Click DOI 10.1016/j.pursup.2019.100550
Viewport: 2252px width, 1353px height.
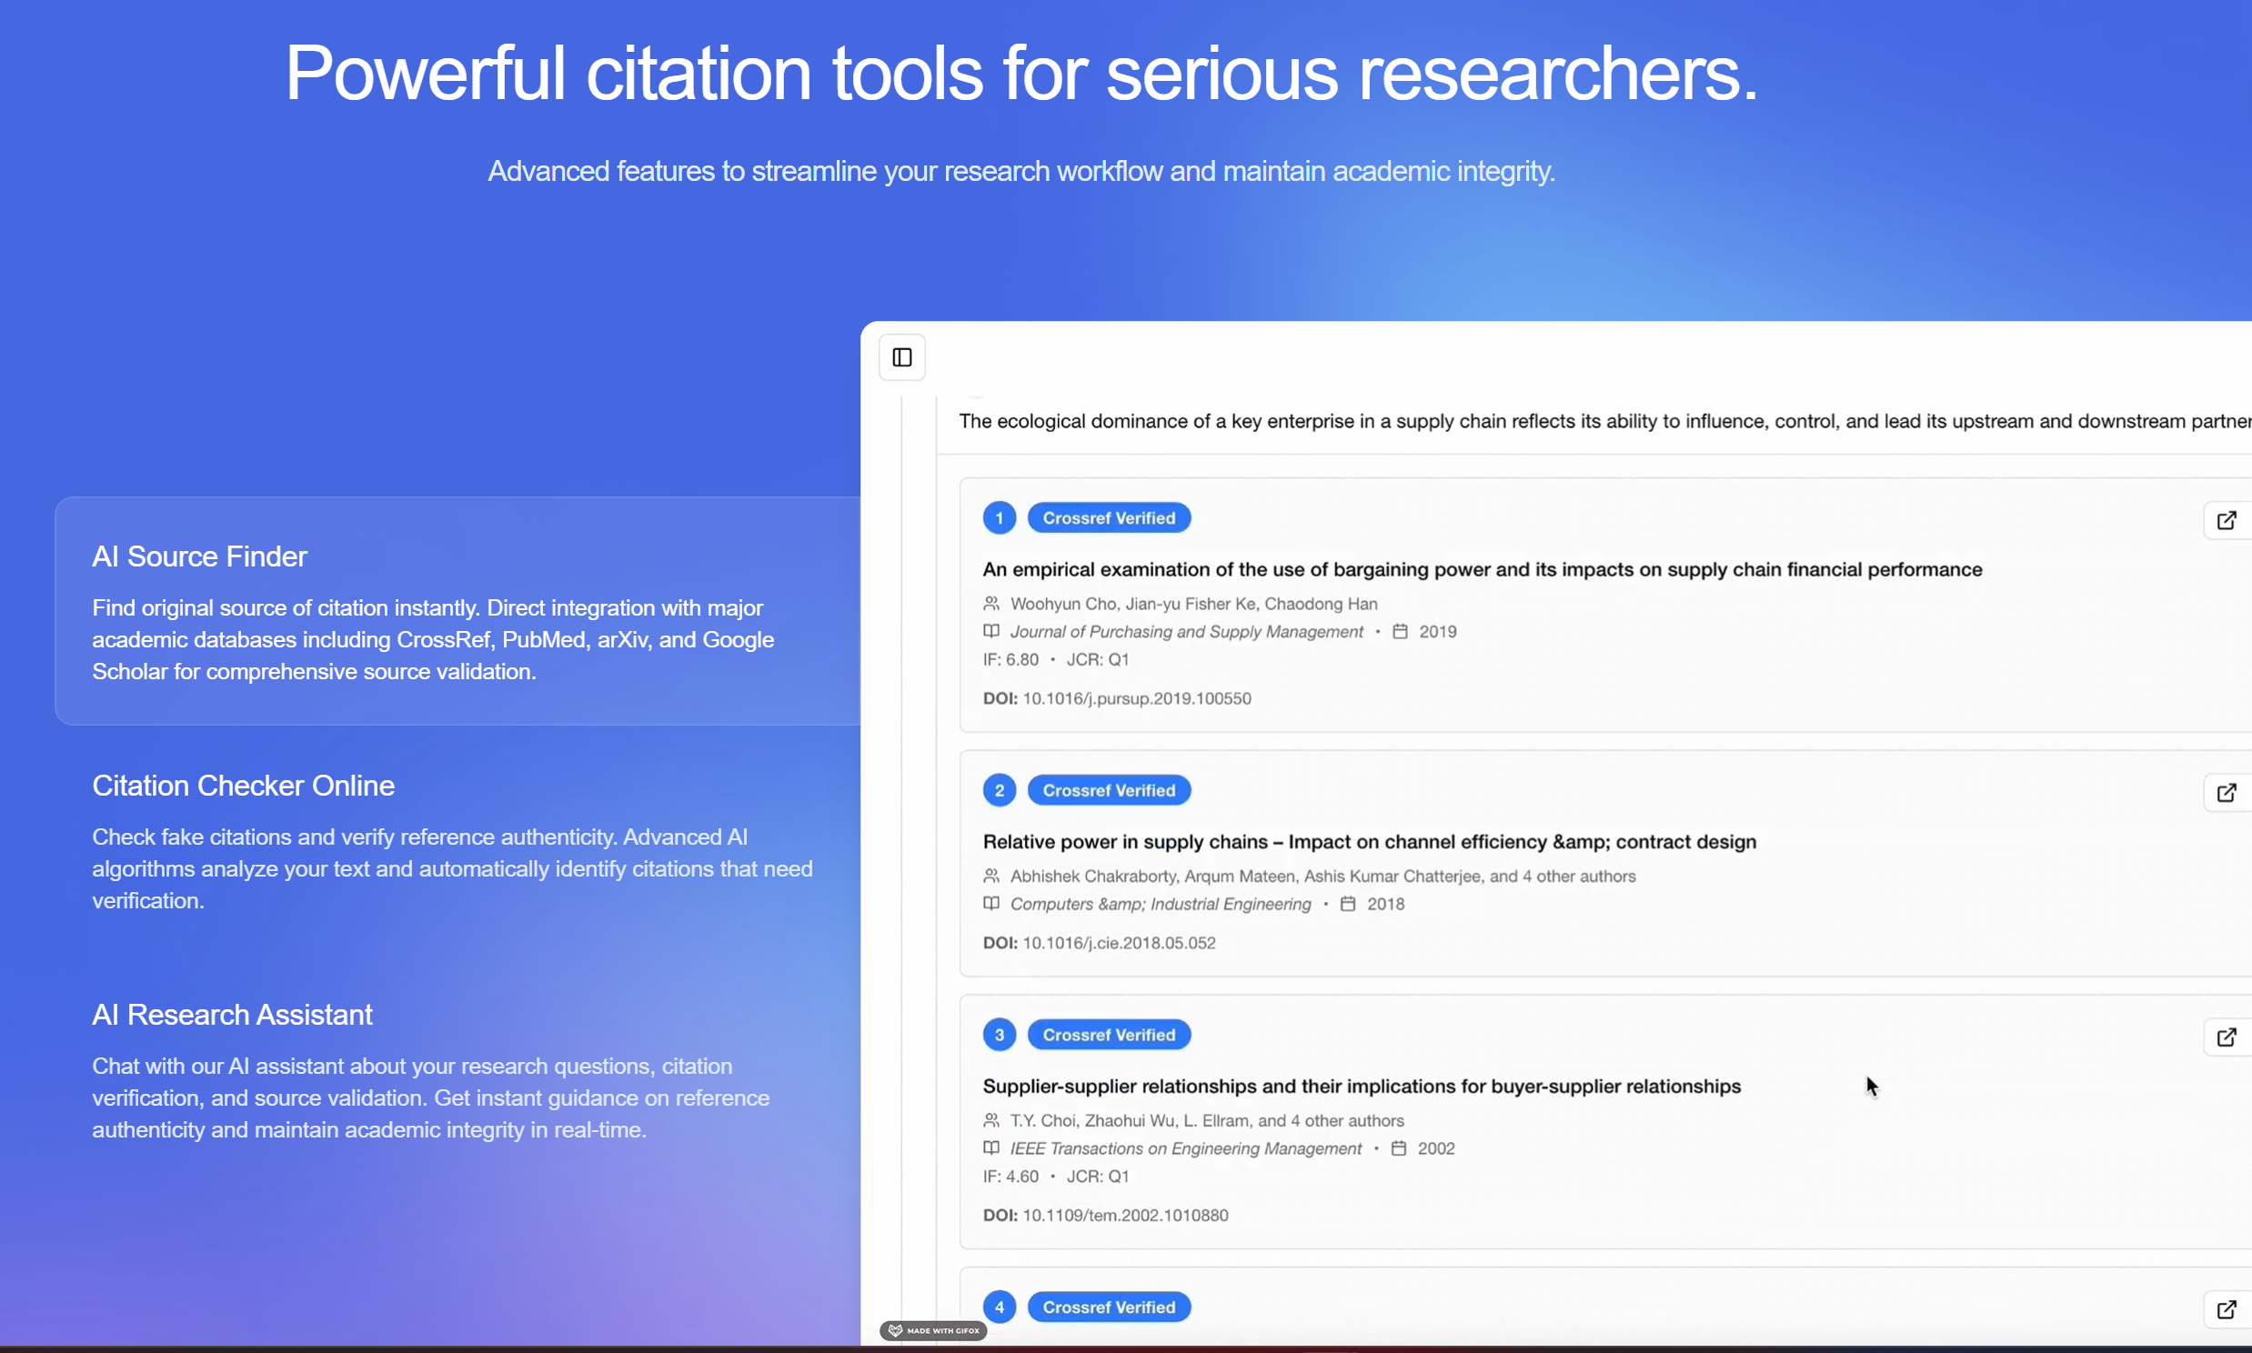1136,698
